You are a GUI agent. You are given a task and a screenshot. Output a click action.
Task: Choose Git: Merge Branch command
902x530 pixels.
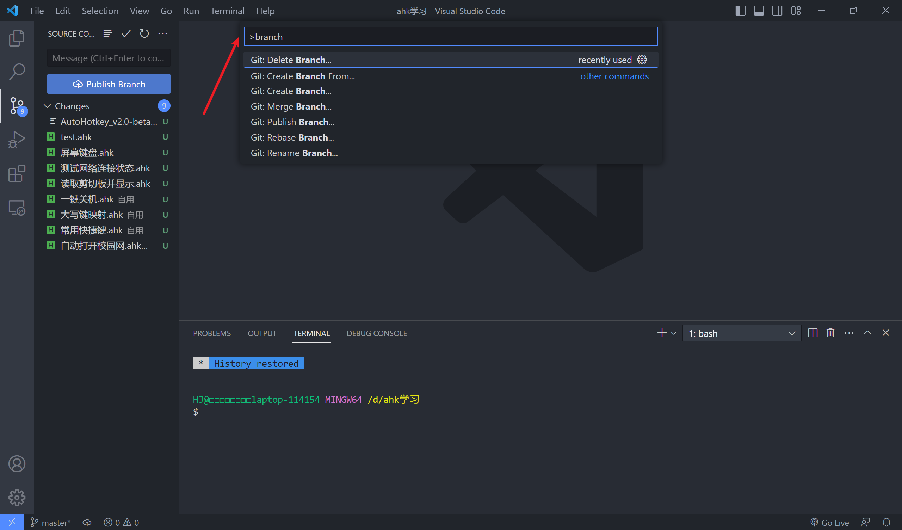(451, 106)
